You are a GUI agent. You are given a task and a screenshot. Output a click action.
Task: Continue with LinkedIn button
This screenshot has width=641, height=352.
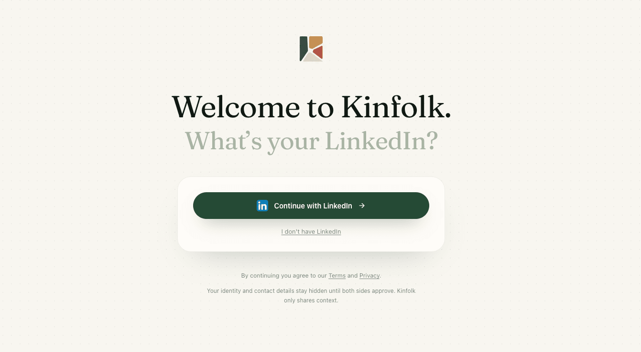click(311, 206)
